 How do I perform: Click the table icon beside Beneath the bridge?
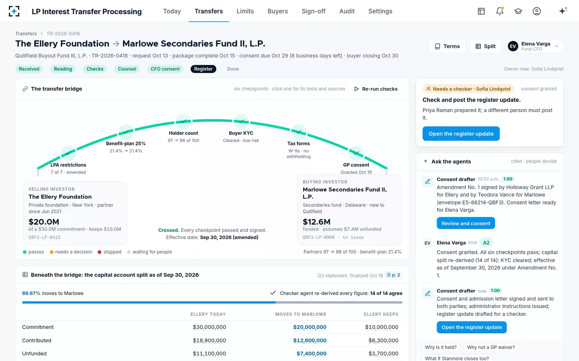[x=25, y=275]
